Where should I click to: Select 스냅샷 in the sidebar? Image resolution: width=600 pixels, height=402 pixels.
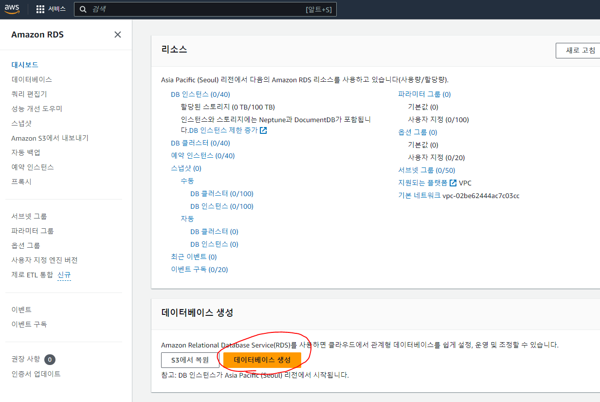click(x=21, y=123)
